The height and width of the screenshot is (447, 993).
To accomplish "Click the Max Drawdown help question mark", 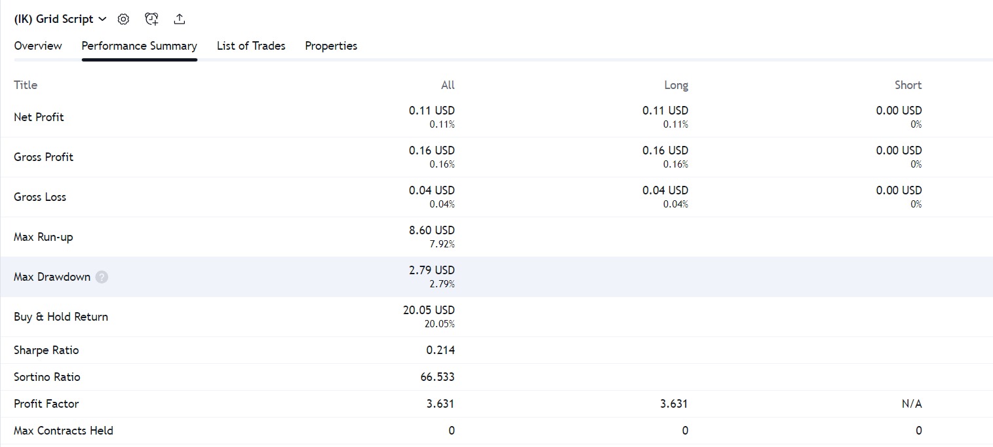I will 101,277.
